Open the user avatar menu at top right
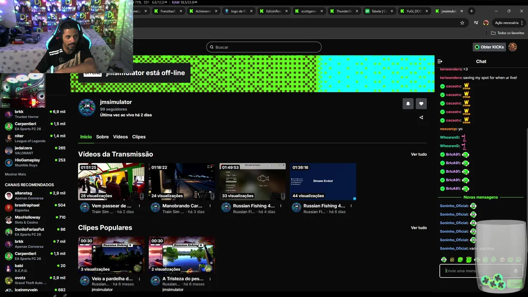Screen dimensions: 528x297 click(512, 47)
